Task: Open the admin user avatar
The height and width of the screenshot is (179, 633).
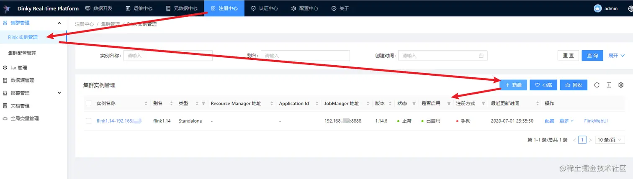Action: (597, 8)
